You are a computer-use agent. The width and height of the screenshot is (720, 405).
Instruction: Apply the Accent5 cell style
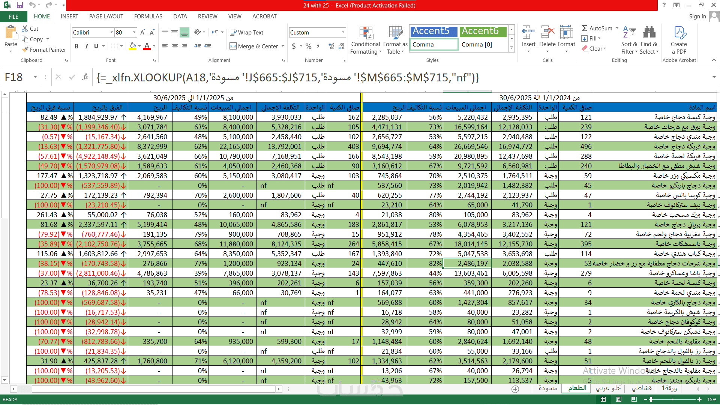433,31
